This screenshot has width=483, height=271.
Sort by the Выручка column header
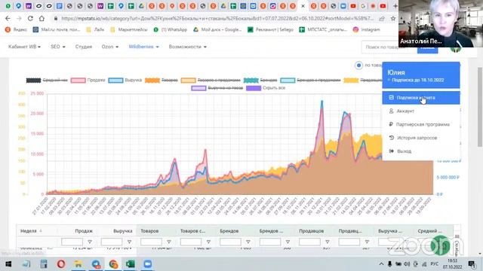(122, 231)
